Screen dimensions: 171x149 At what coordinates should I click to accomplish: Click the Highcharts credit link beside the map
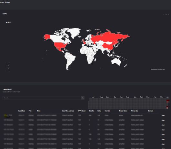coord(158,69)
